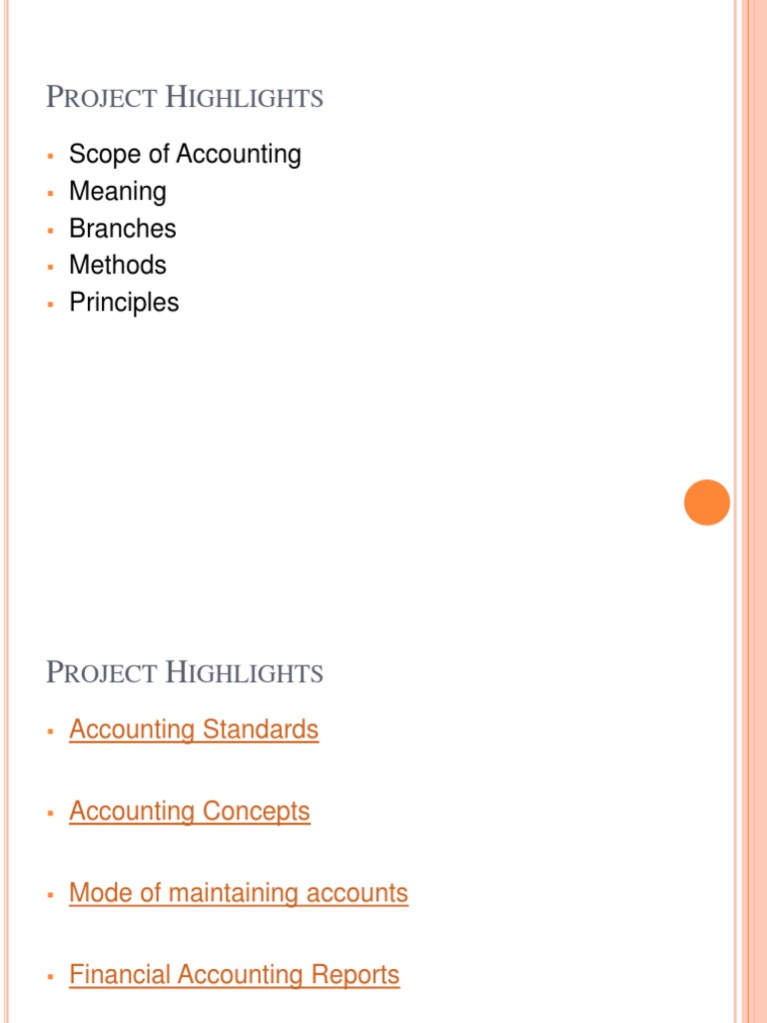The image size is (767, 1023).
Task: Open the Accounting Standards link
Action: pos(194,729)
